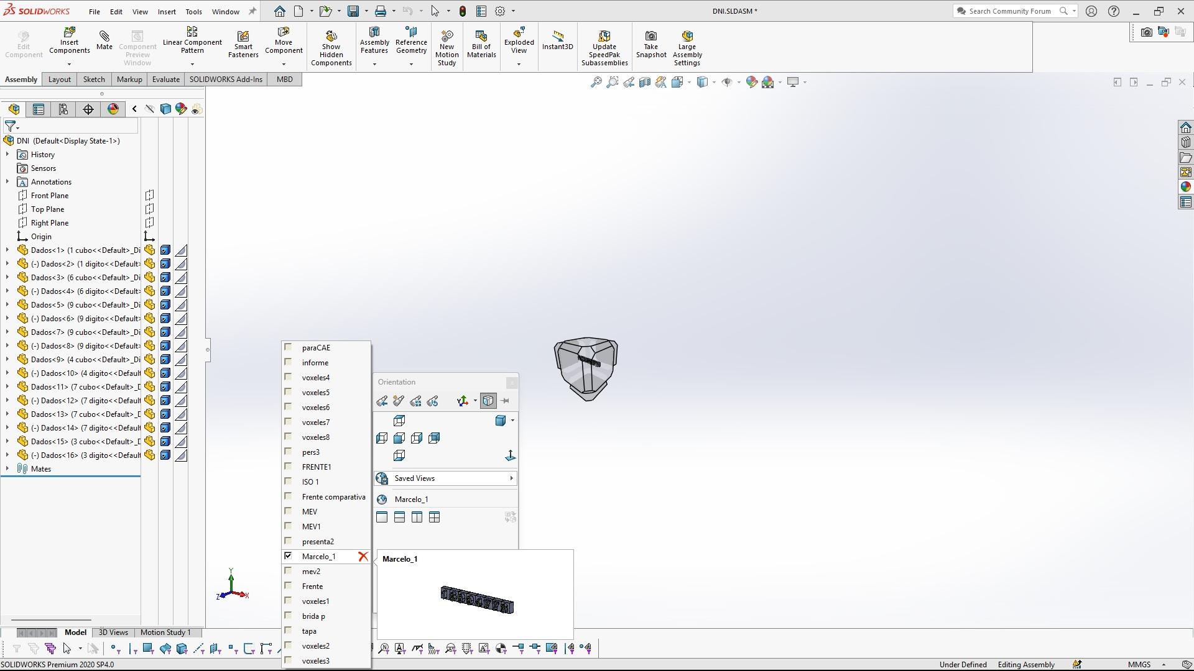The width and height of the screenshot is (1194, 671).
Task: Check the mev2 view checkbox
Action: pyautogui.click(x=288, y=571)
